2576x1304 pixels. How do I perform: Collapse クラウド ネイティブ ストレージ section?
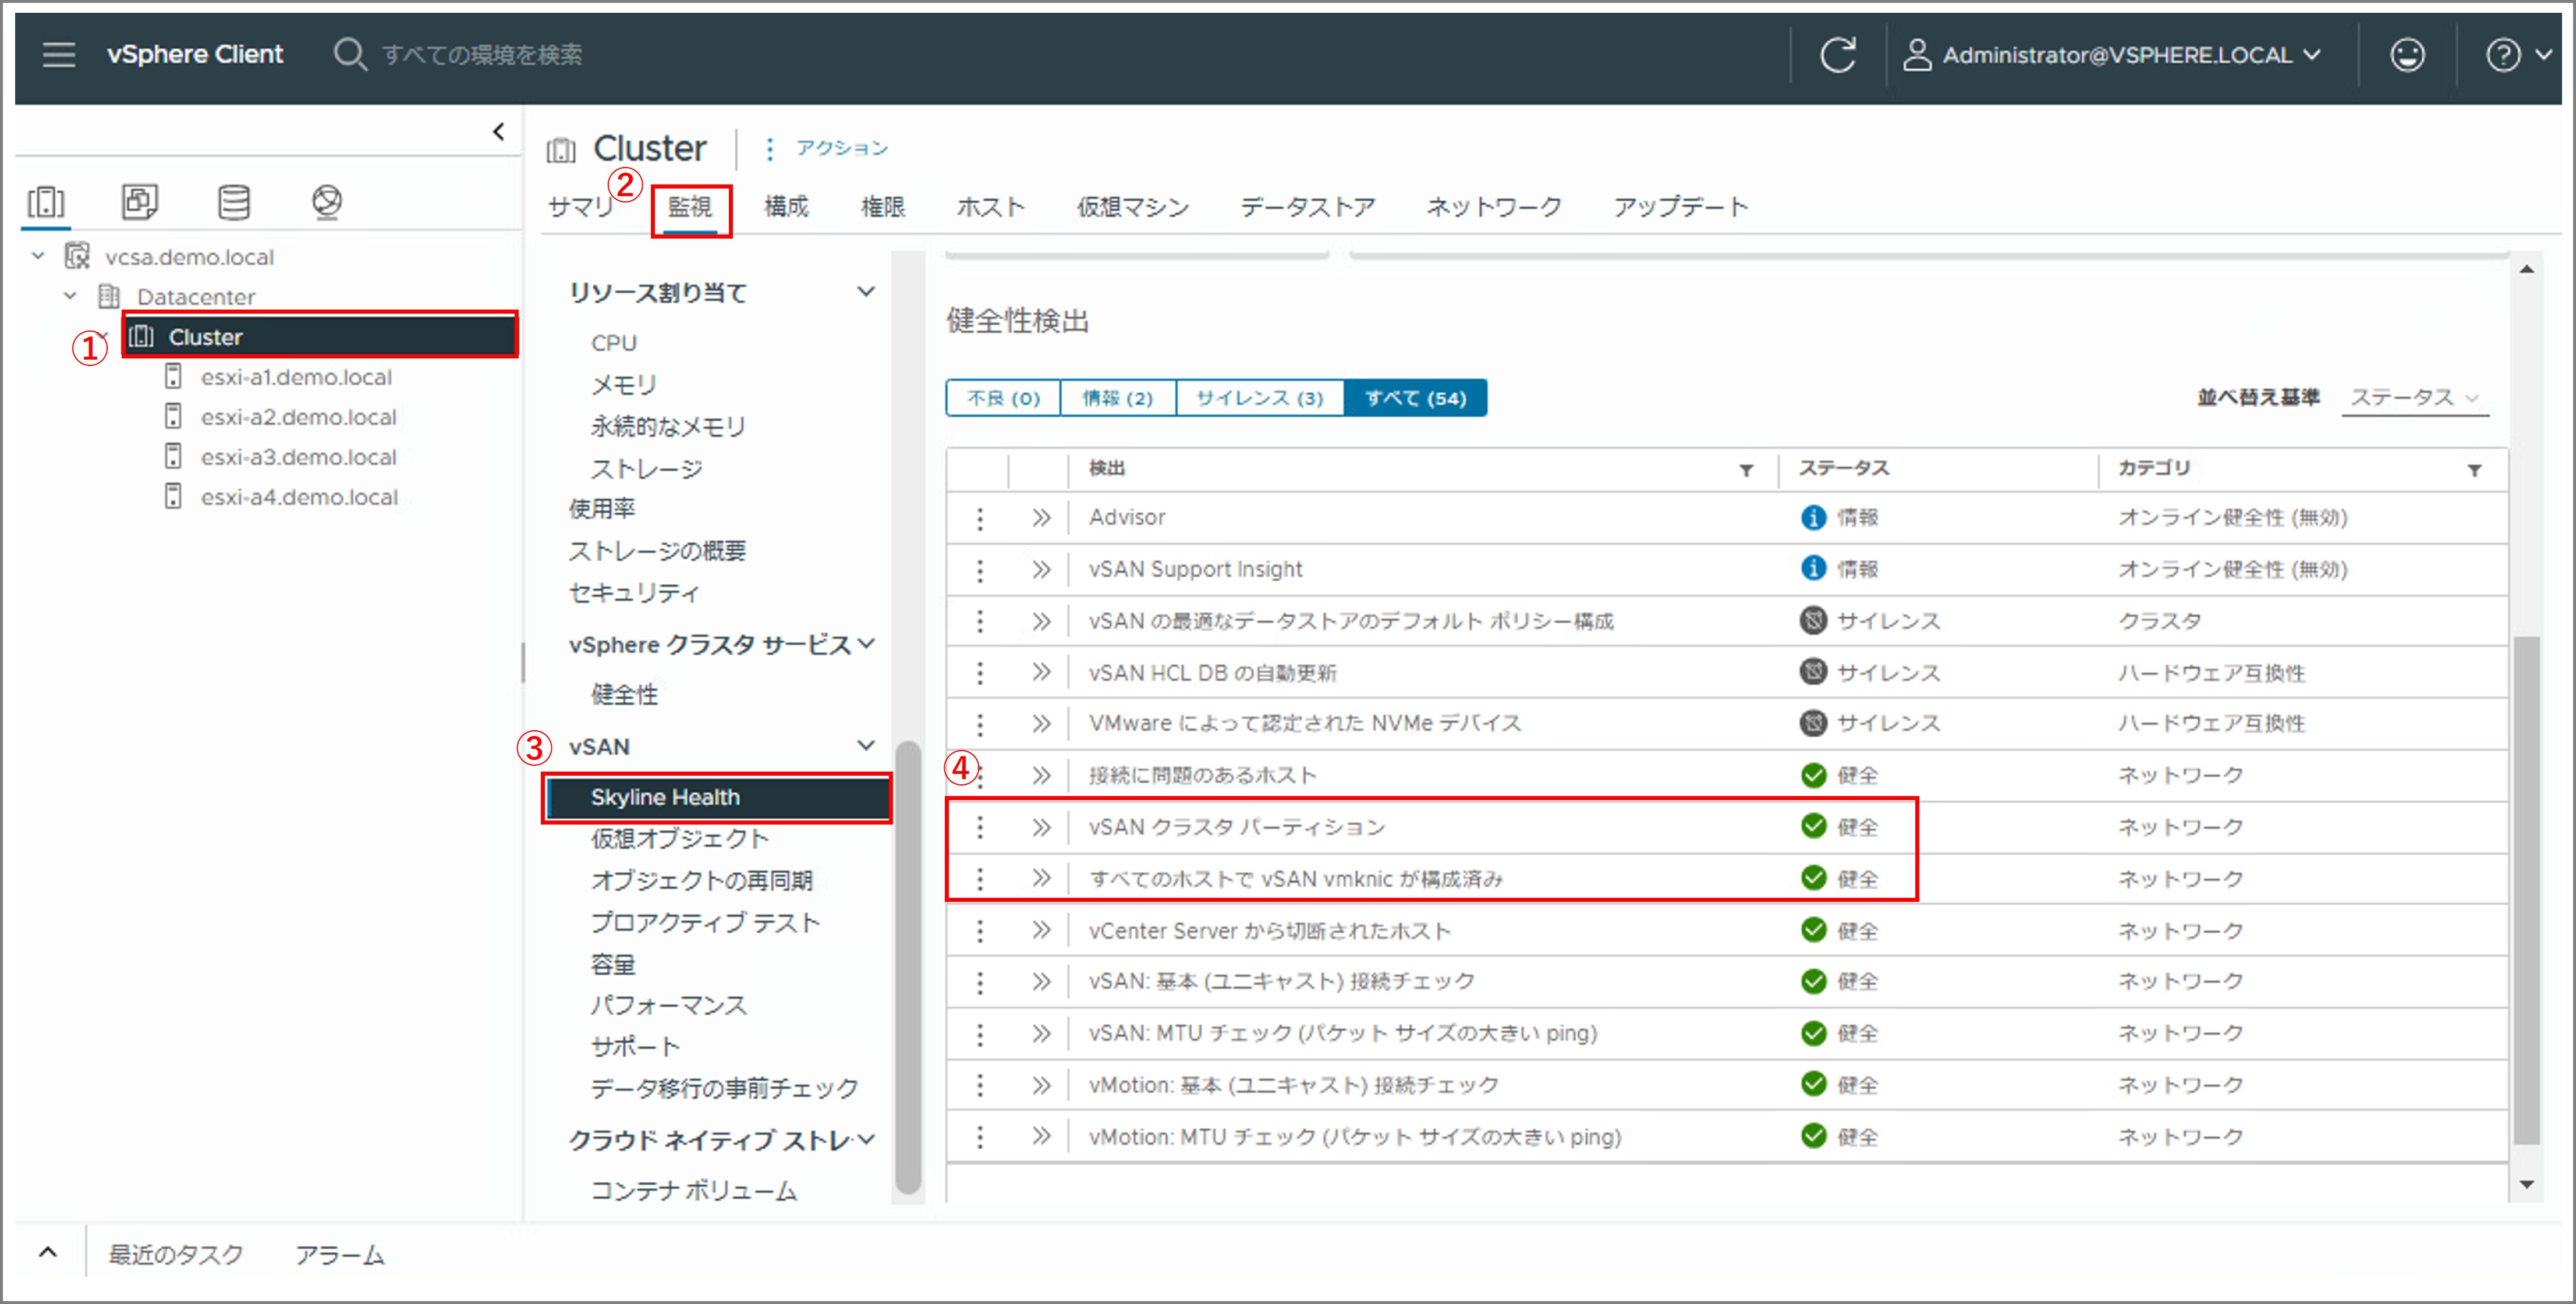pos(866,1139)
